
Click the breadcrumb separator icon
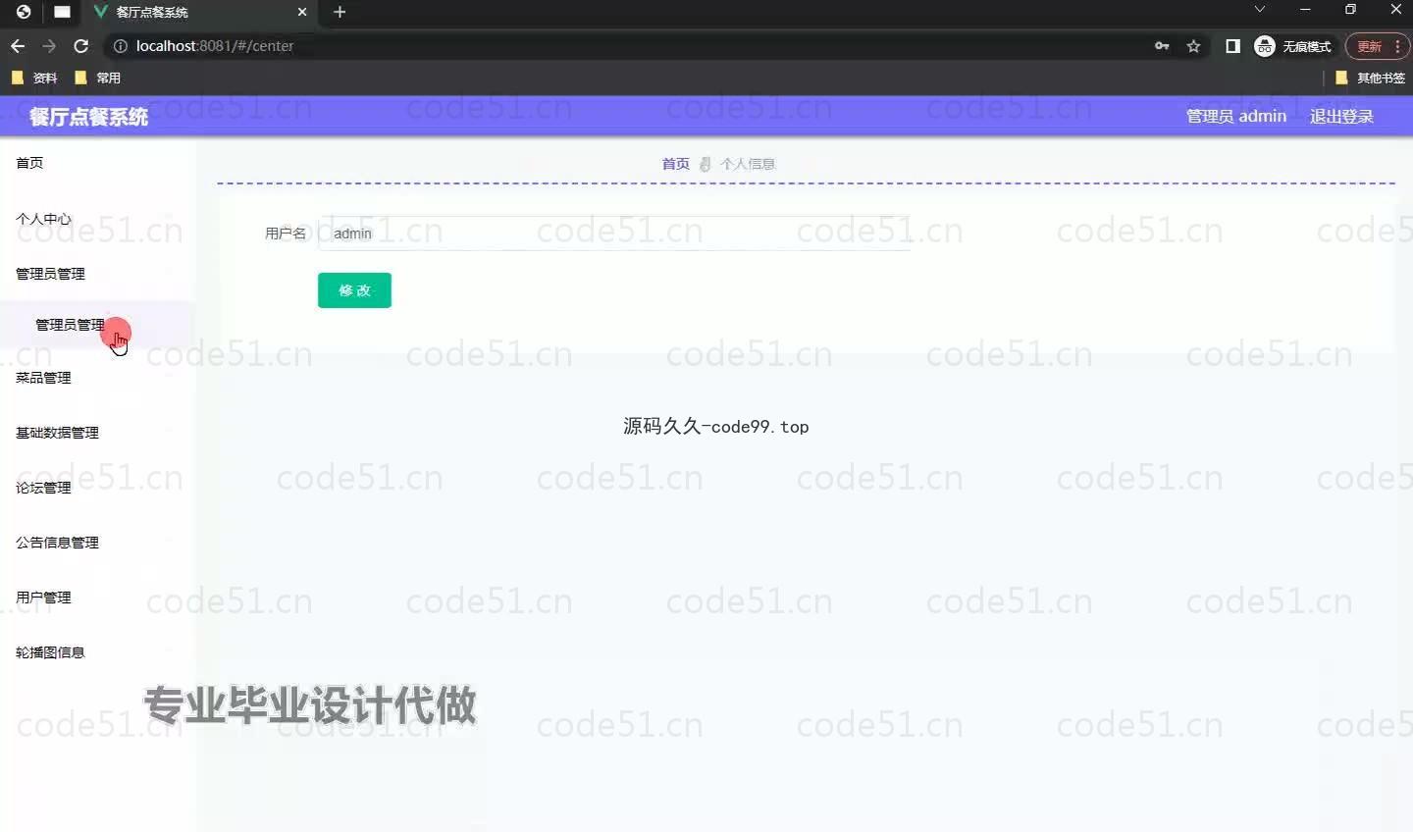point(705,164)
